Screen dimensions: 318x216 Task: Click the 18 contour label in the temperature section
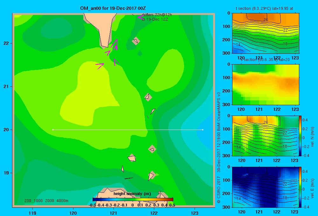click(285, 44)
